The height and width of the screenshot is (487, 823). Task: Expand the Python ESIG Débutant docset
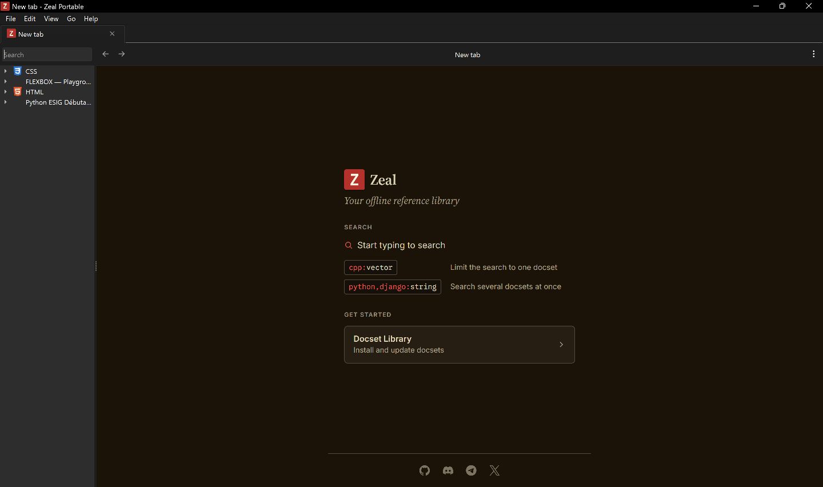click(6, 102)
